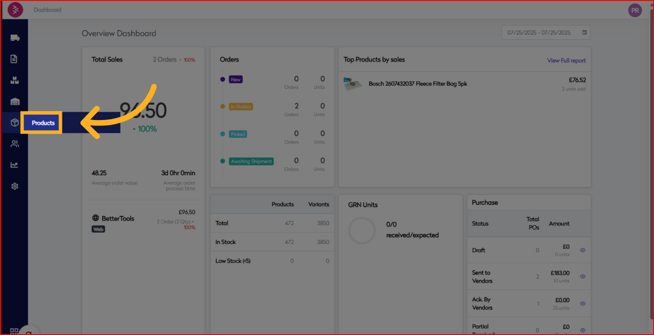Open the PR user avatar menu

(x=635, y=10)
